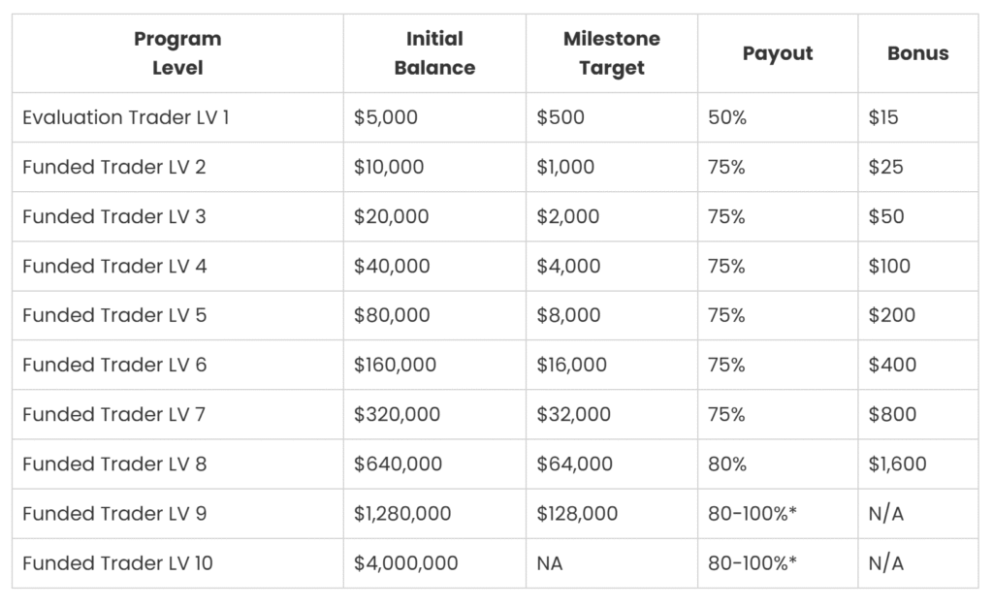Select the Initial Balance column header
The height and width of the screenshot is (608, 993).
pos(434,53)
